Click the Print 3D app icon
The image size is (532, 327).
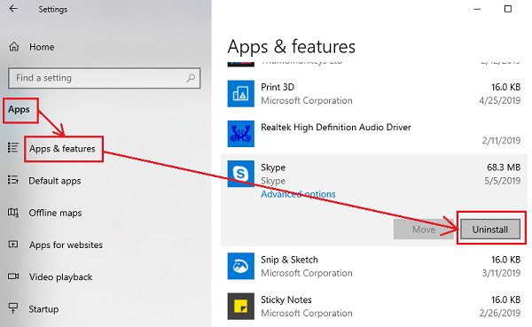[240, 94]
